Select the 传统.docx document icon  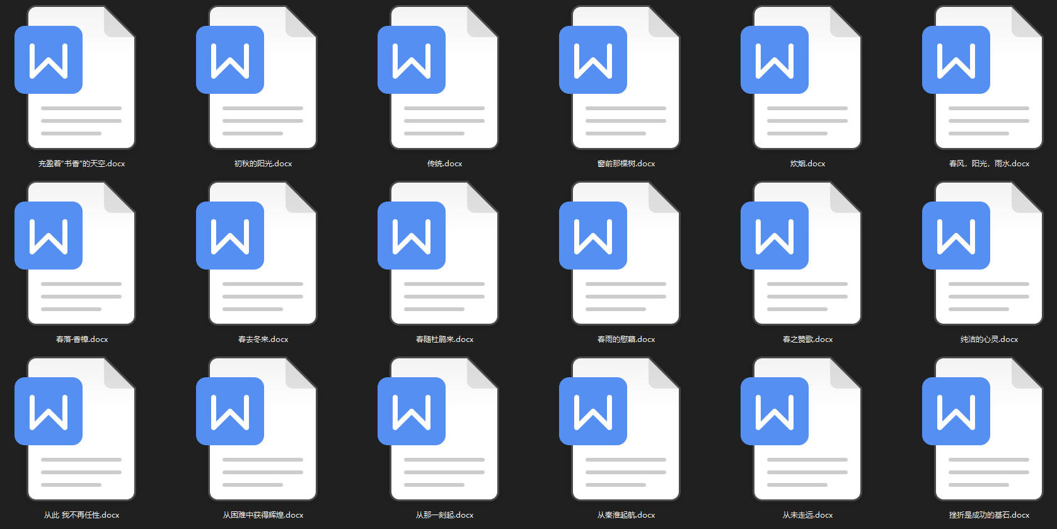click(x=438, y=77)
